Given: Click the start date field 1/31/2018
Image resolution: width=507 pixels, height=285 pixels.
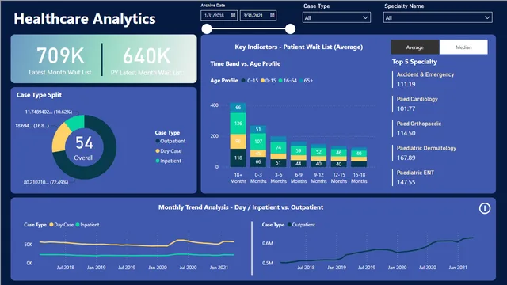Looking at the screenshot, I should point(219,16).
